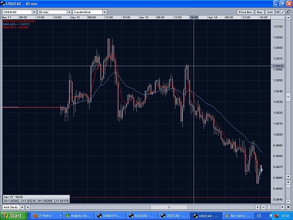Click the Apr 13 19:00 OHLC info box
The image size is (293, 220).
pyautogui.click(x=36, y=199)
